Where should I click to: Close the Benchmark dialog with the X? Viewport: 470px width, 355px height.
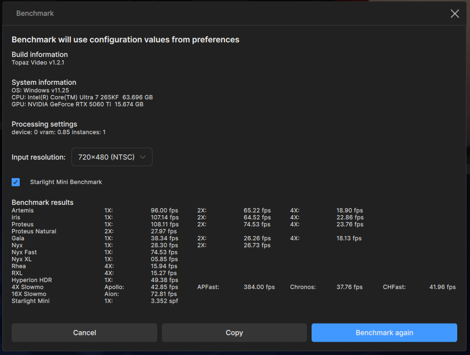[454, 13]
